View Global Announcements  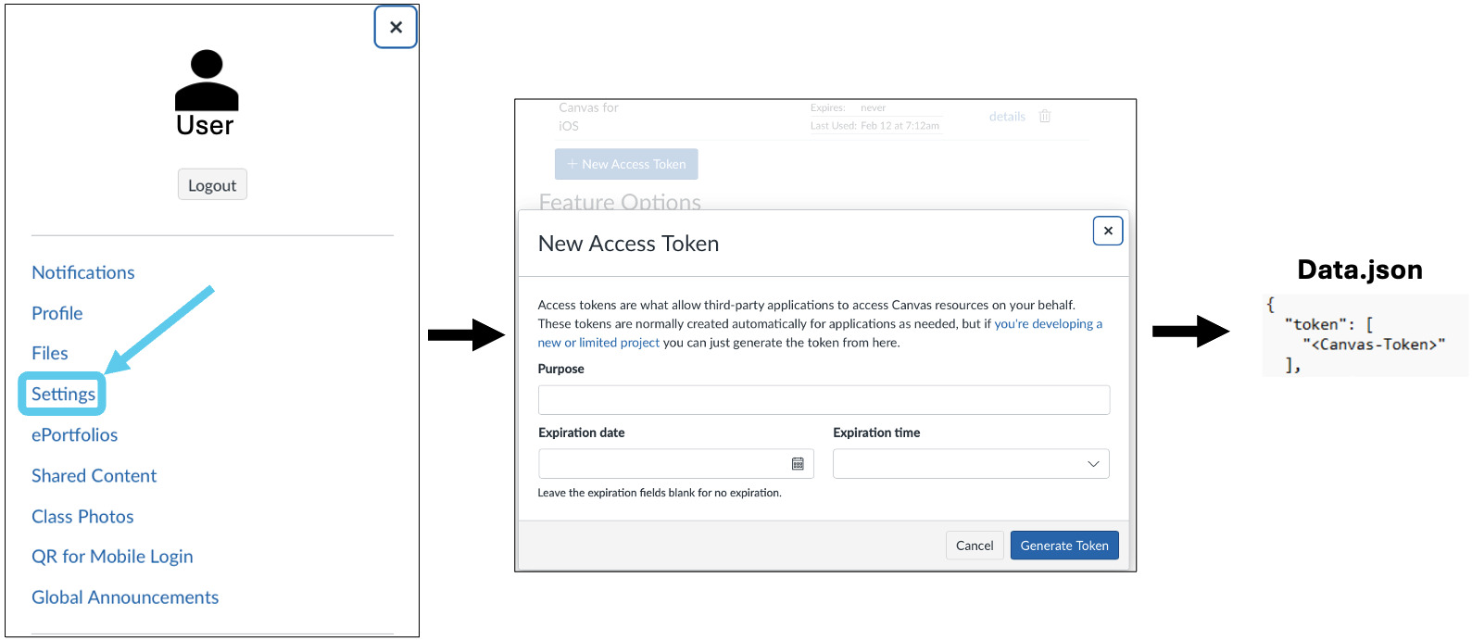(x=125, y=597)
